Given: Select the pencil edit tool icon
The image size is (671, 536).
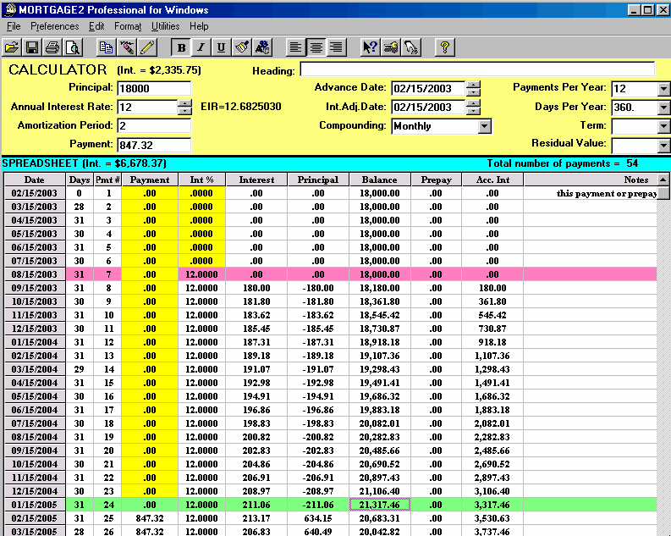Looking at the screenshot, I should click(147, 47).
